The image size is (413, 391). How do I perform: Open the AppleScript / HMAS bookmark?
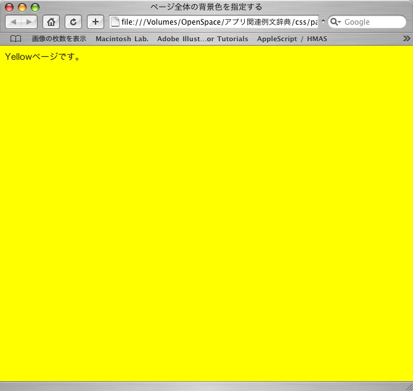(x=292, y=39)
